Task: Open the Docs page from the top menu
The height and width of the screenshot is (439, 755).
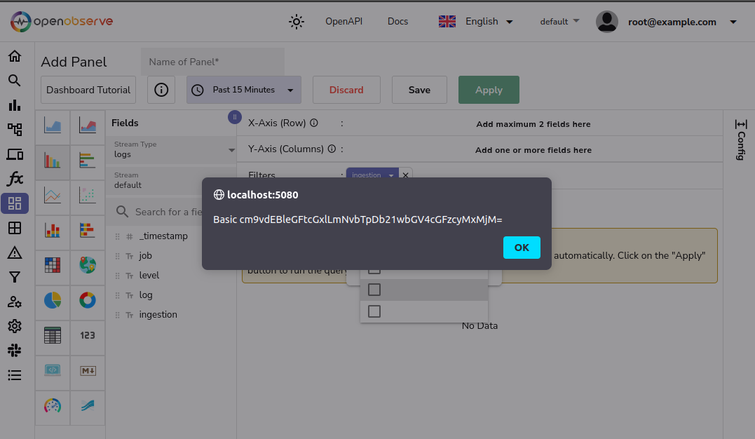Action: [x=397, y=22]
